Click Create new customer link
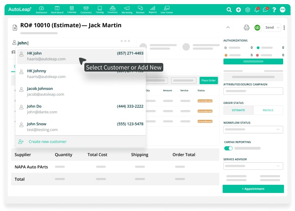295x211 pixels. coord(47,141)
